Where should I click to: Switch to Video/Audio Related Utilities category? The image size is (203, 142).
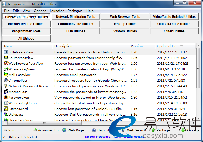(x=174, y=17)
